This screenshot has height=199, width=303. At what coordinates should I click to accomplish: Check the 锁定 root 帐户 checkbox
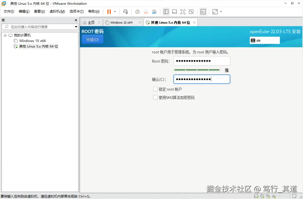click(x=155, y=89)
